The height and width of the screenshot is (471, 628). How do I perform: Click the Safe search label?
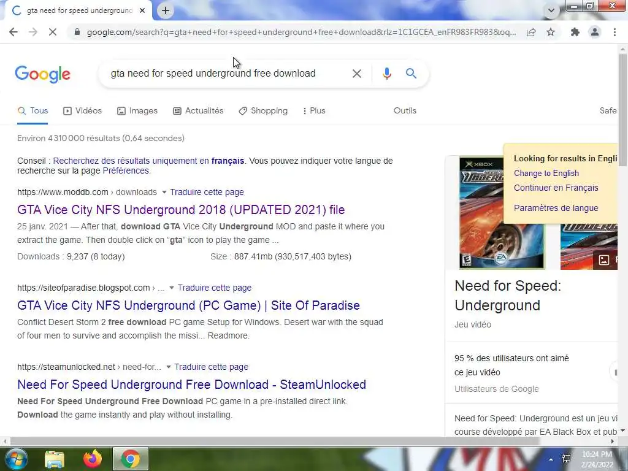608,111
